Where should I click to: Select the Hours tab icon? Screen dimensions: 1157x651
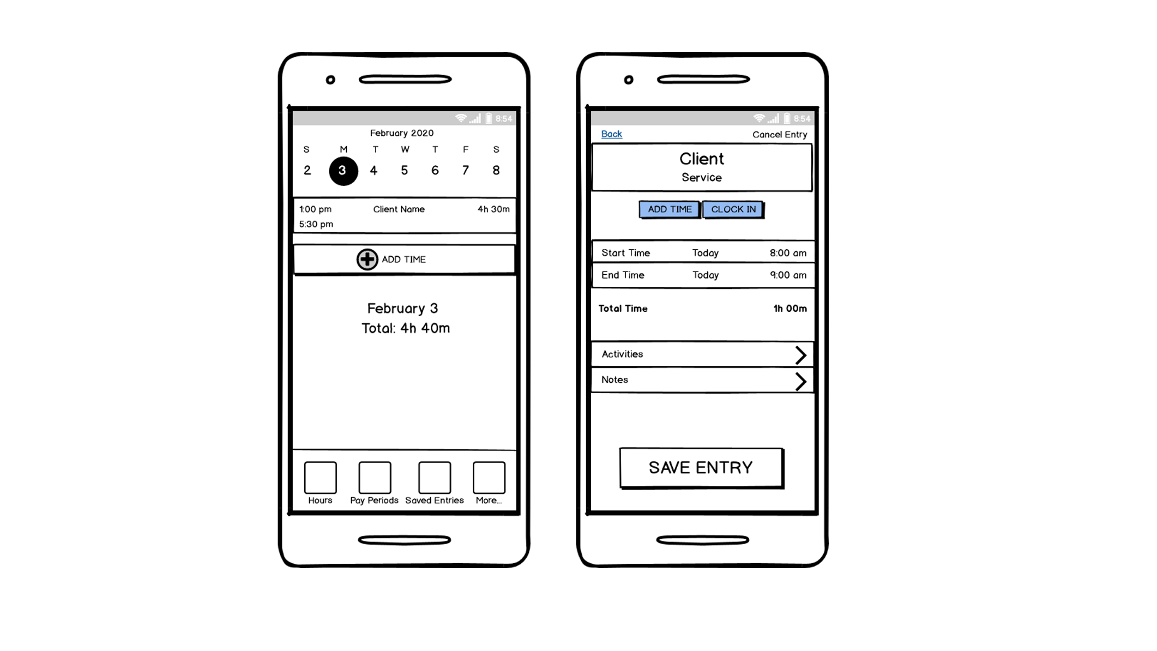tap(320, 476)
